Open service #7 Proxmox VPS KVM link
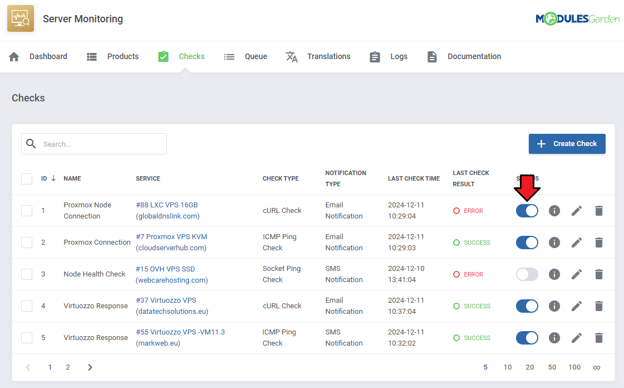 tap(171, 242)
